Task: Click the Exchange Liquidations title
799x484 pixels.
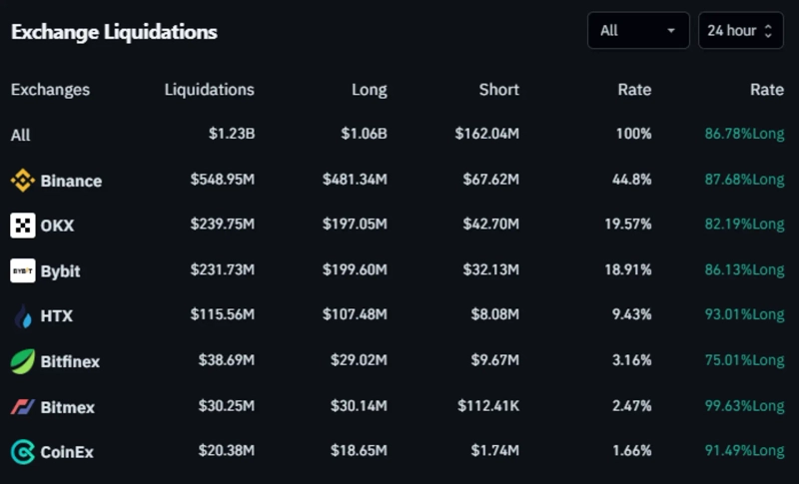Action: pos(114,32)
